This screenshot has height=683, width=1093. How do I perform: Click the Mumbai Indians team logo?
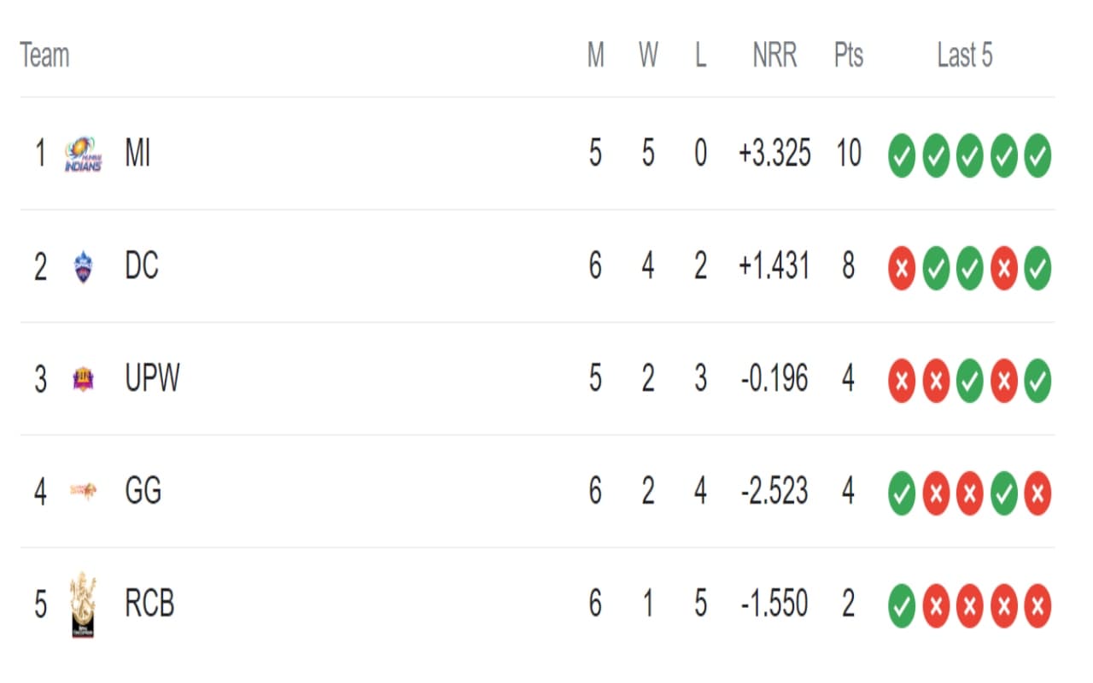[x=83, y=155]
